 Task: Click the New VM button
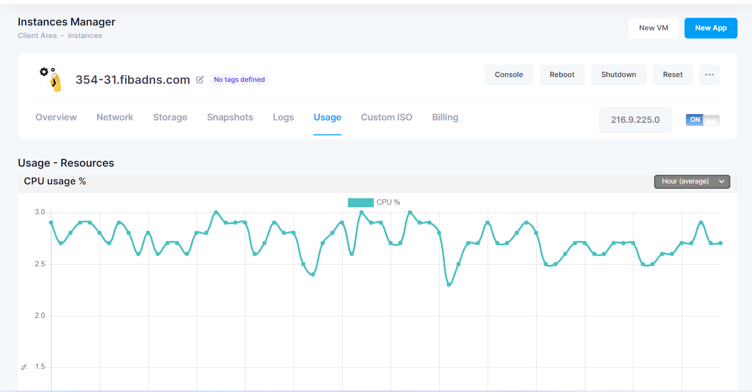click(654, 28)
